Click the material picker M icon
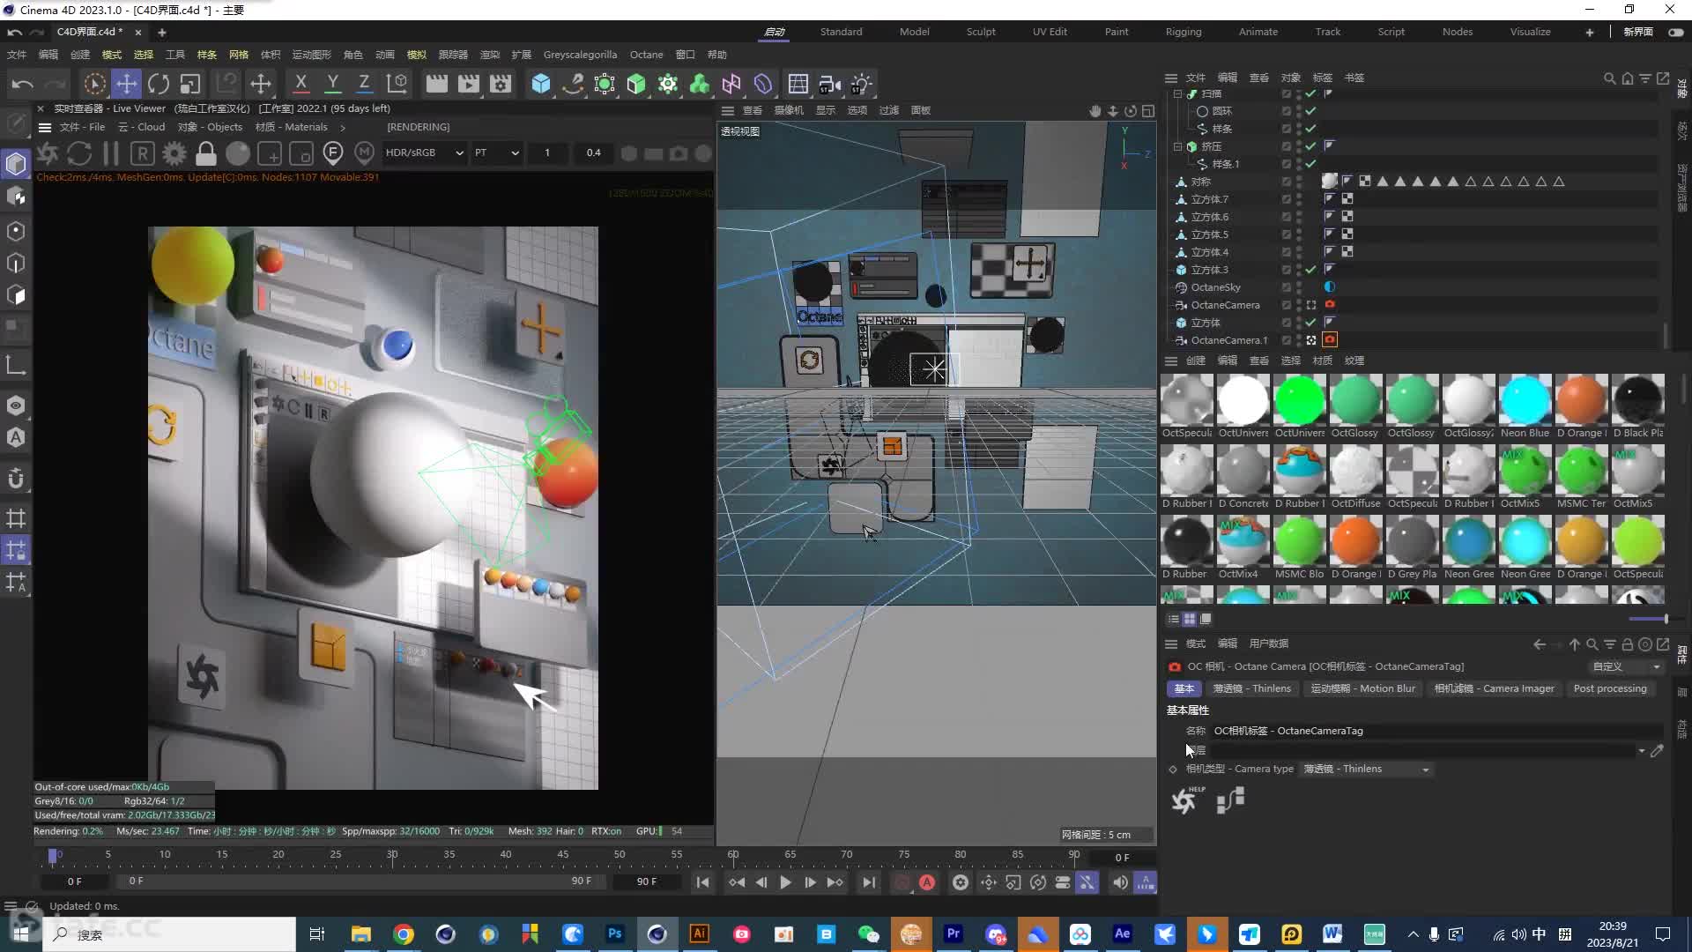Viewport: 1692px width, 952px height. pos(365,153)
